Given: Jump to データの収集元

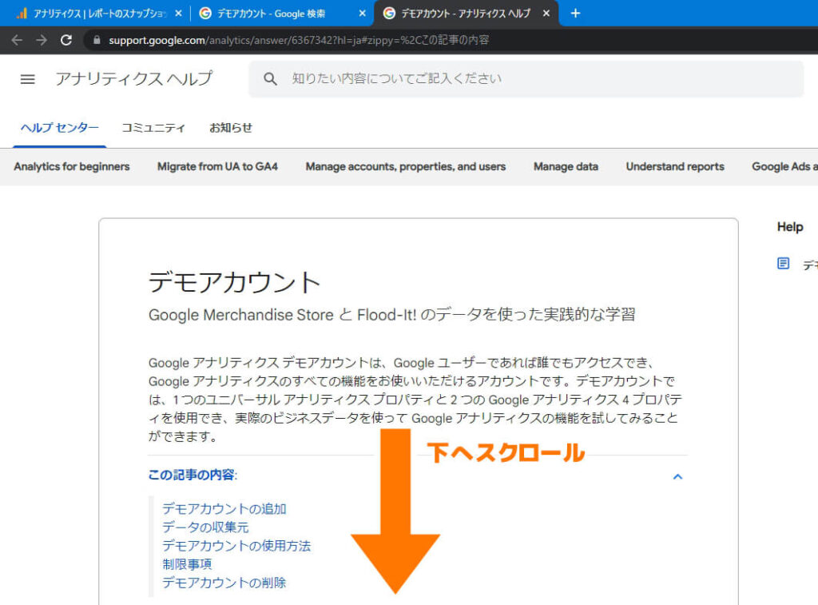Looking at the screenshot, I should pyautogui.click(x=205, y=527).
